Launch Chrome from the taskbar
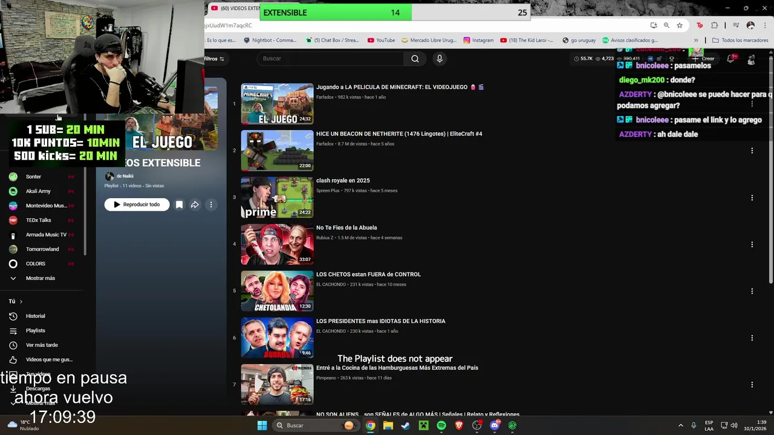774x435 pixels. 370,425
